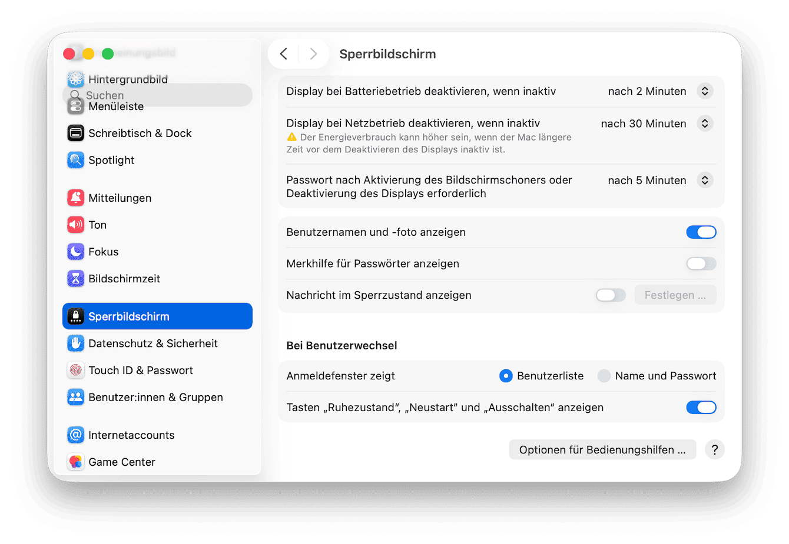Click the Sperrbildschirm lock icon
Image resolution: width=789 pixels, height=544 pixels.
tap(75, 316)
